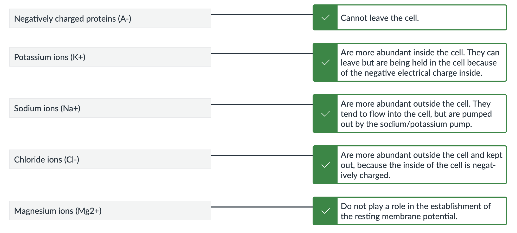Image resolution: width=517 pixels, height=233 pixels.
Task: Click the connector line from Magnesium ions
Action: [262, 207]
